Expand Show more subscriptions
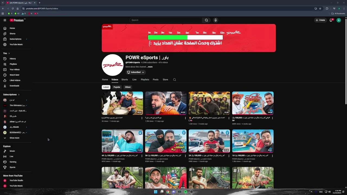Screen dimensions: 347x195 (15, 138)
